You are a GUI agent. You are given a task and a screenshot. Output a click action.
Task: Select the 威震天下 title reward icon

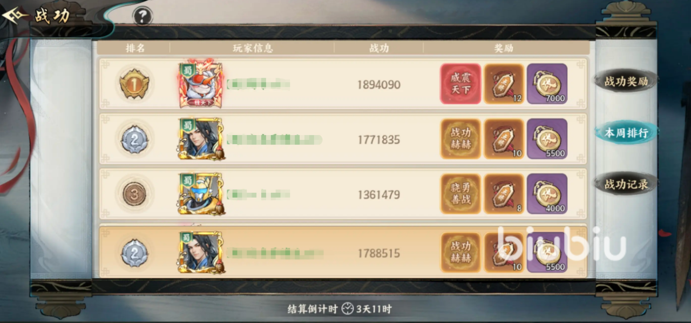tap(460, 84)
